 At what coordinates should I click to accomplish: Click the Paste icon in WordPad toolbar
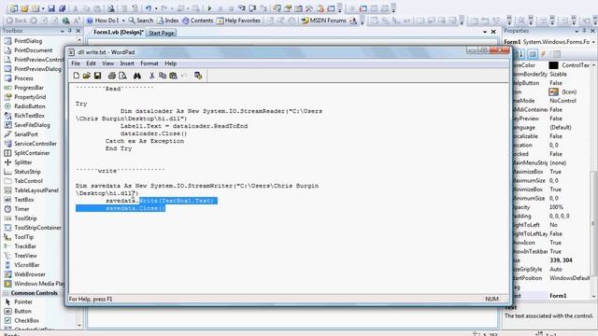pyautogui.click(x=173, y=76)
